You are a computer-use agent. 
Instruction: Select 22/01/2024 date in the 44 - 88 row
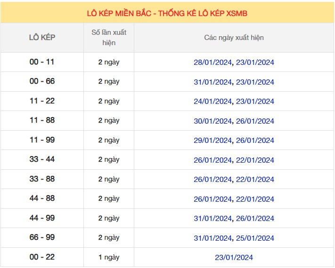(255, 199)
